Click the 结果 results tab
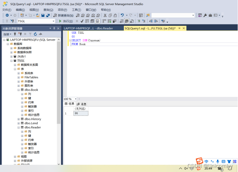 pyautogui.click(x=69, y=104)
